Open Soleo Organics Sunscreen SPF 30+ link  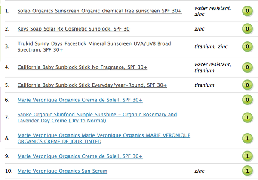pyautogui.click(x=100, y=11)
